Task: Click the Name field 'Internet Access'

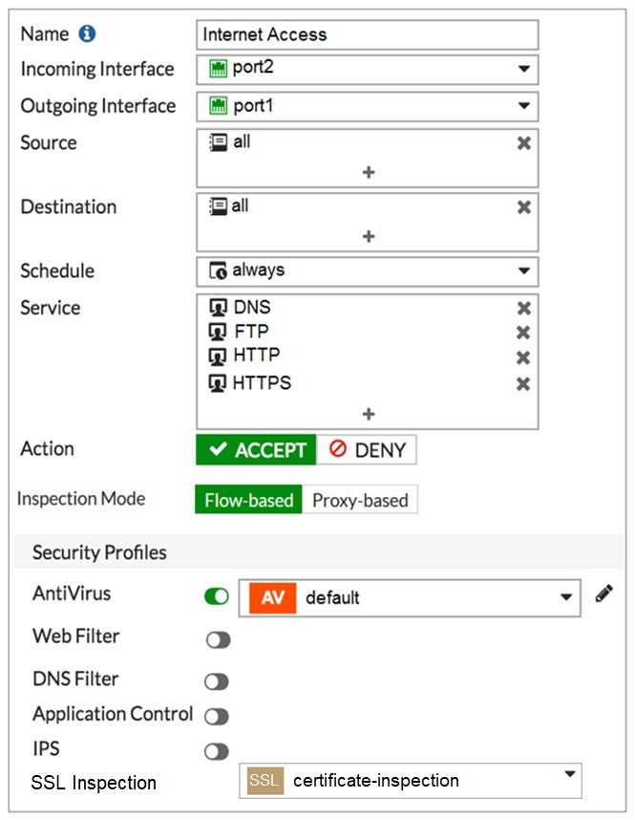Action: pyautogui.click(x=368, y=35)
